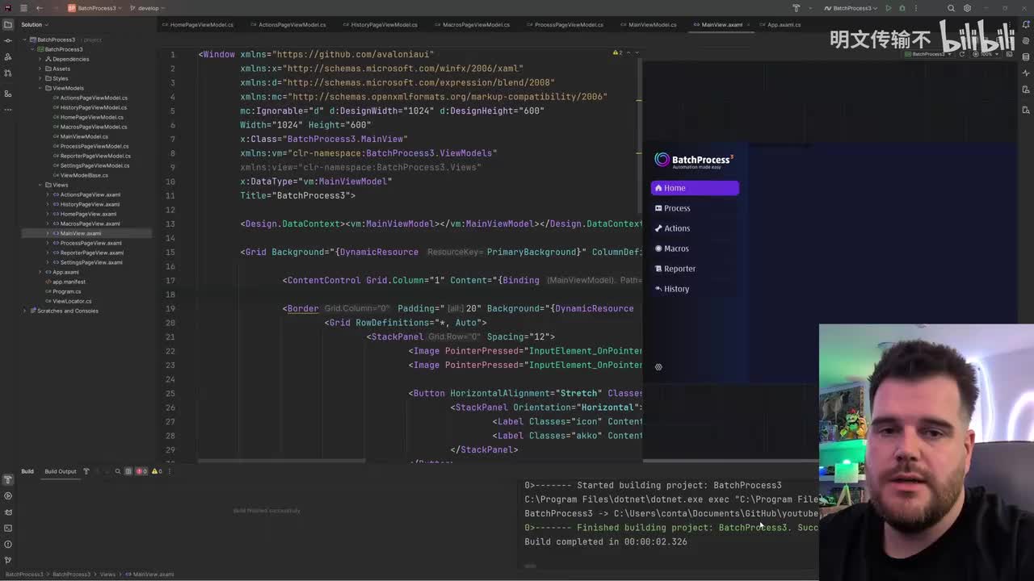This screenshot has height=581, width=1034.
Task: Open the Solution view dropdown
Action: point(34,24)
